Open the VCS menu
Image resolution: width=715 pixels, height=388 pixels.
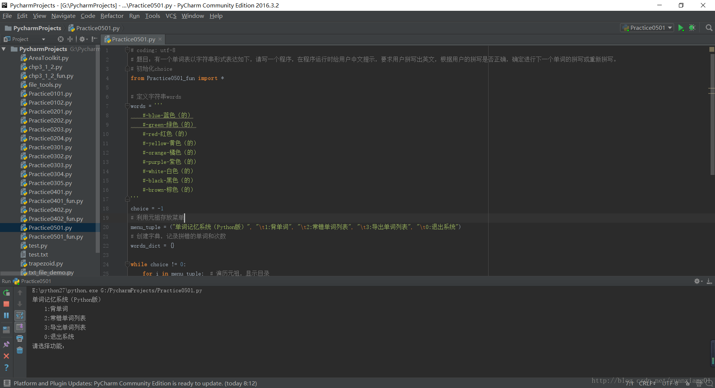click(171, 16)
